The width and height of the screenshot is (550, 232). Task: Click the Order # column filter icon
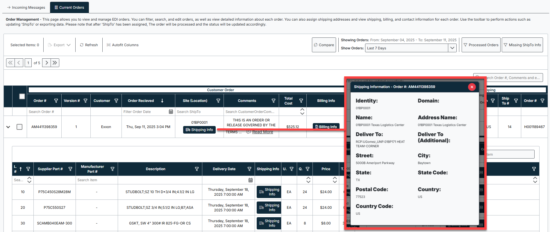(56, 101)
